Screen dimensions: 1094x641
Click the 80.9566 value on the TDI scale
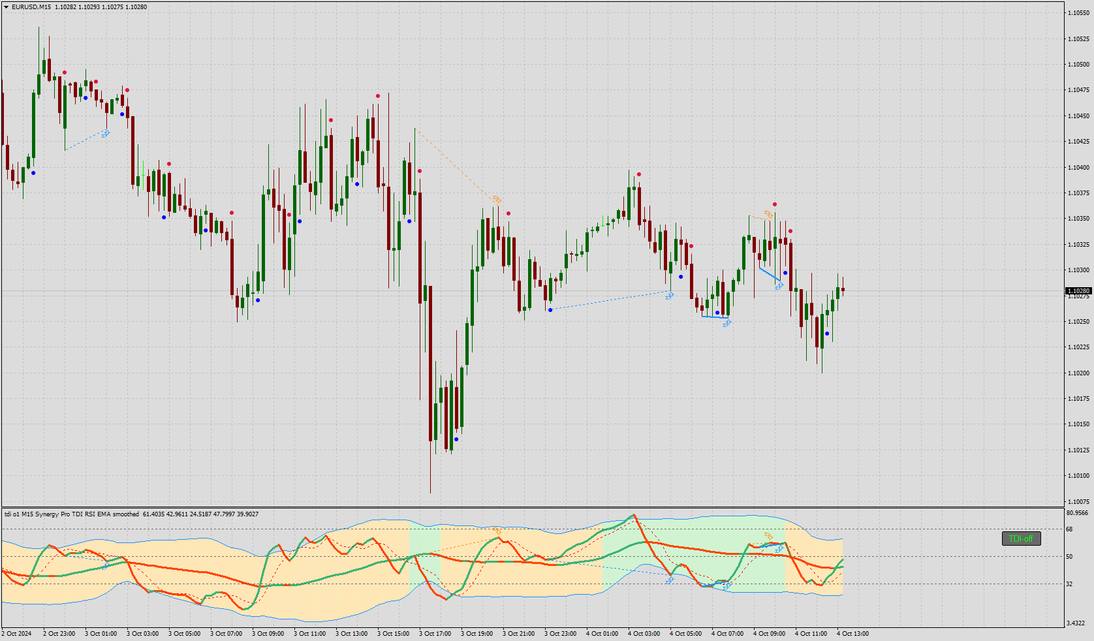(1078, 513)
